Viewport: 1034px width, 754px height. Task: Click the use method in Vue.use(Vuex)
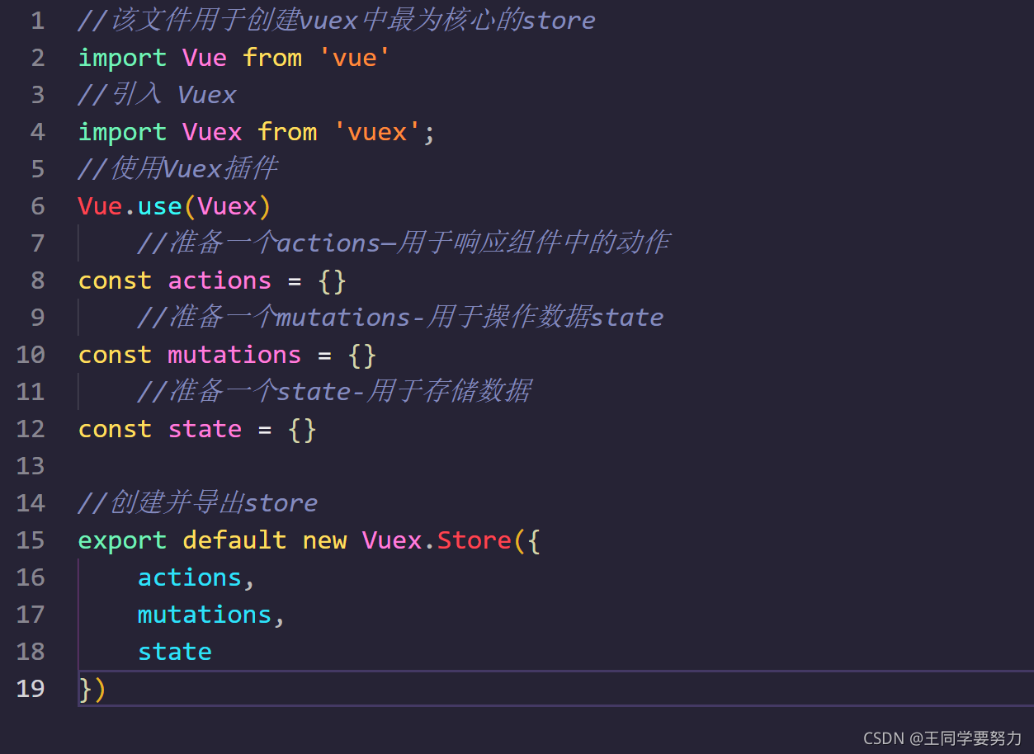(160, 206)
